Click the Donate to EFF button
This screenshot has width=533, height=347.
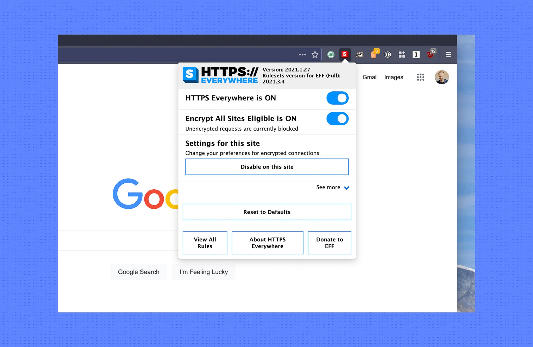(x=329, y=243)
